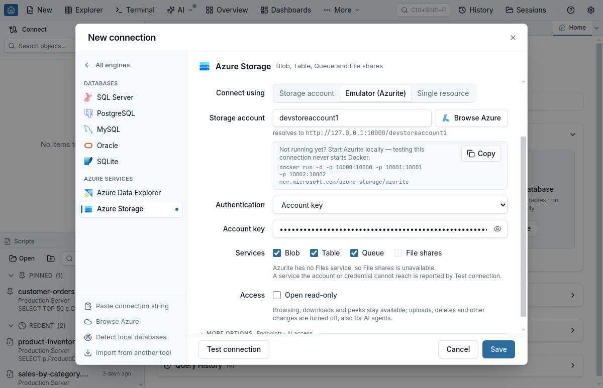Click the dialog's vertical scrollbar
603x388 pixels.
(x=523, y=226)
